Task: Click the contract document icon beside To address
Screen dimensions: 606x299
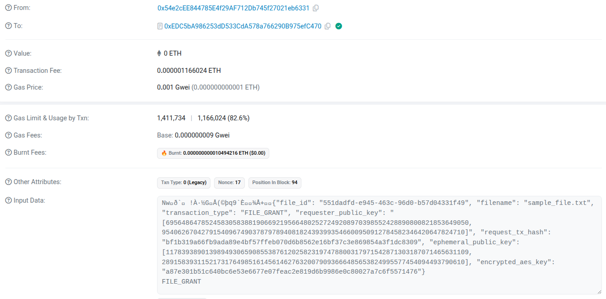Action: (160, 26)
